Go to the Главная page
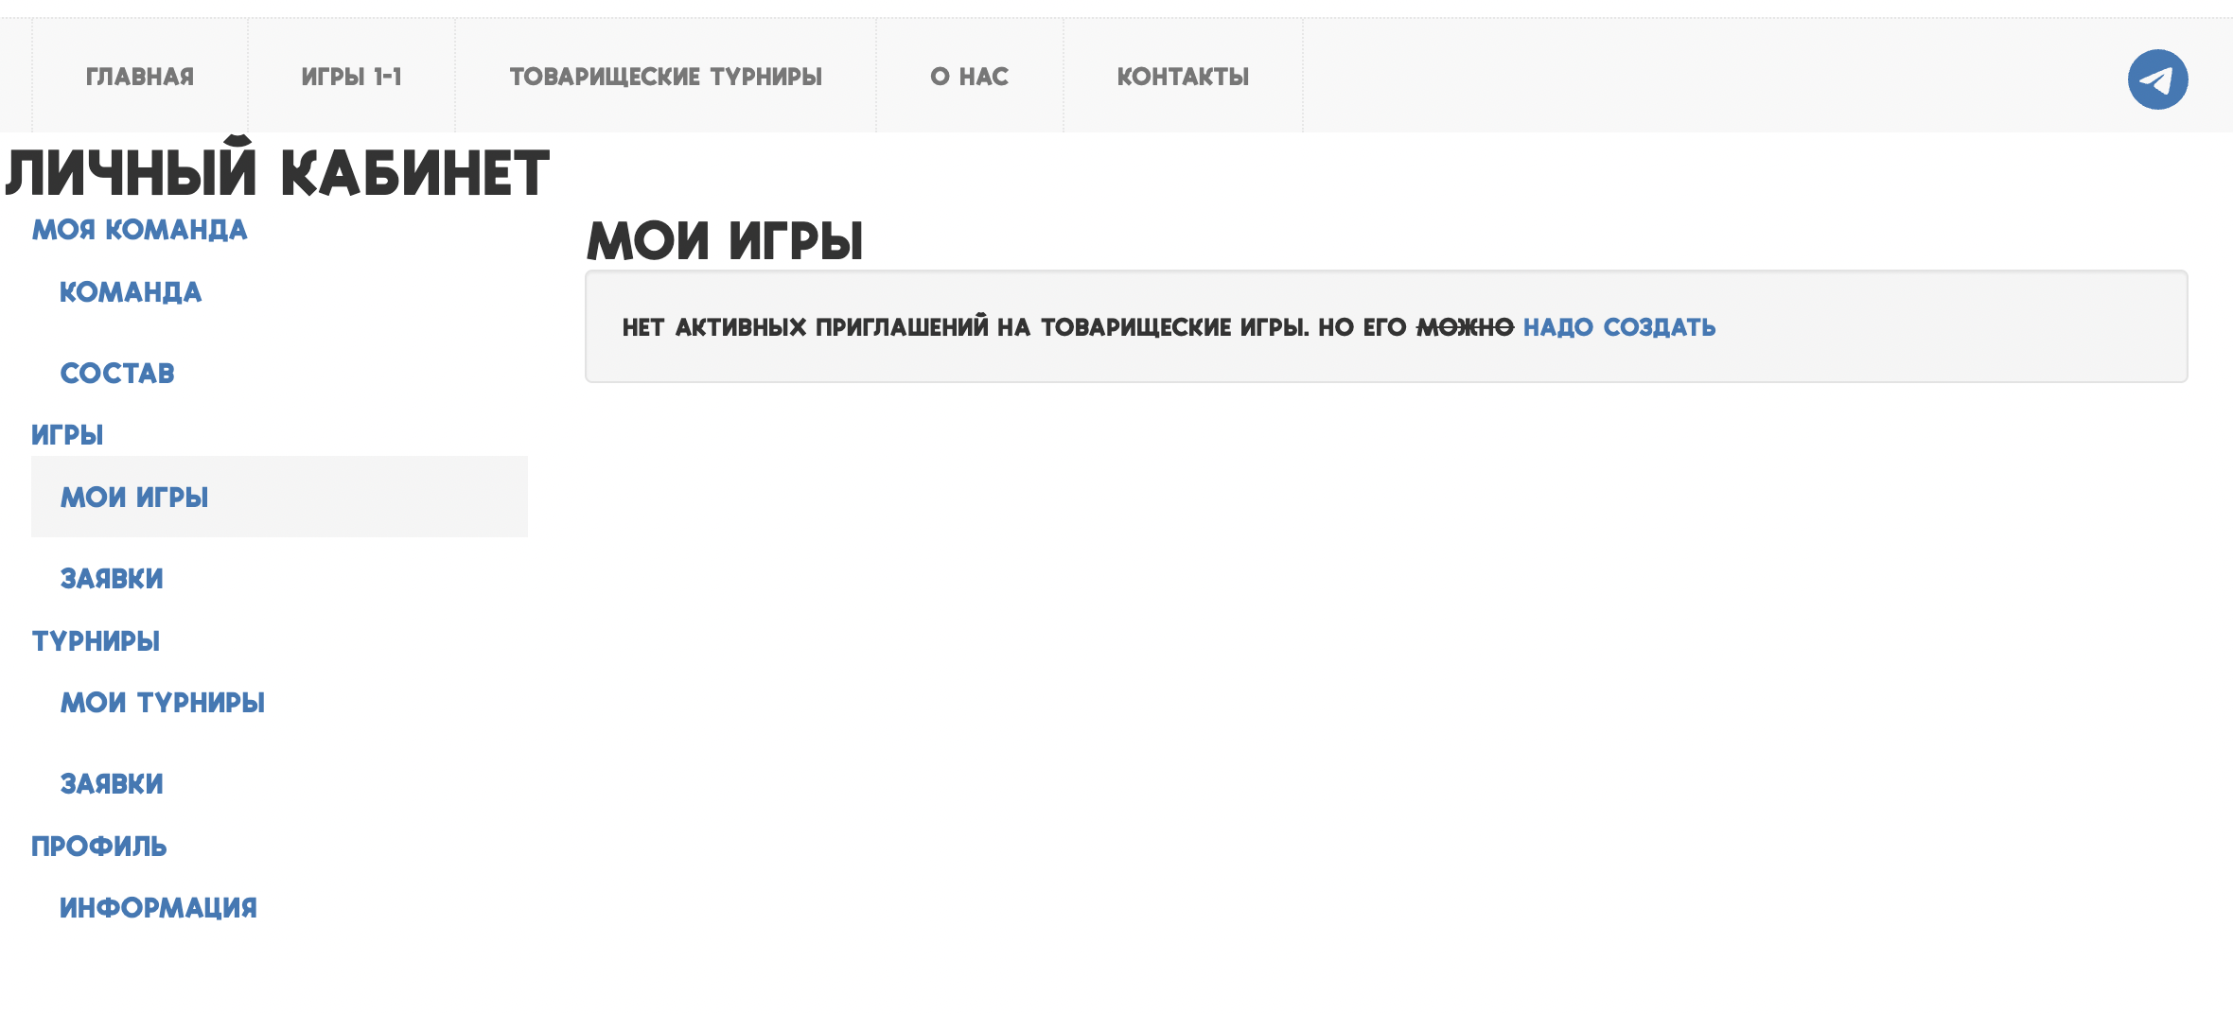2233x1014 pixels. click(x=140, y=77)
